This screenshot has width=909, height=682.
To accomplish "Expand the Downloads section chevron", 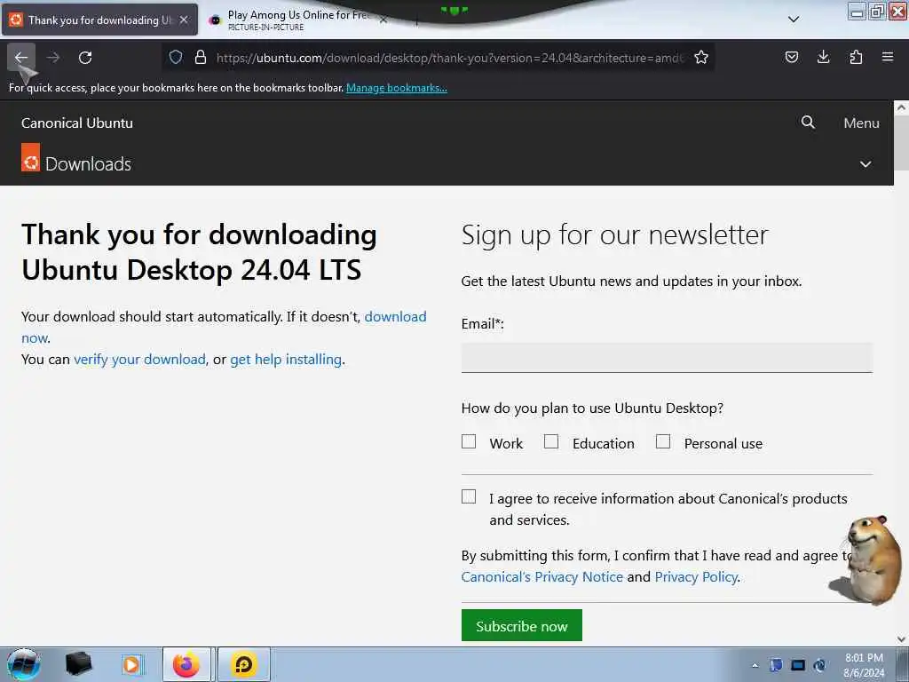I will point(865,164).
